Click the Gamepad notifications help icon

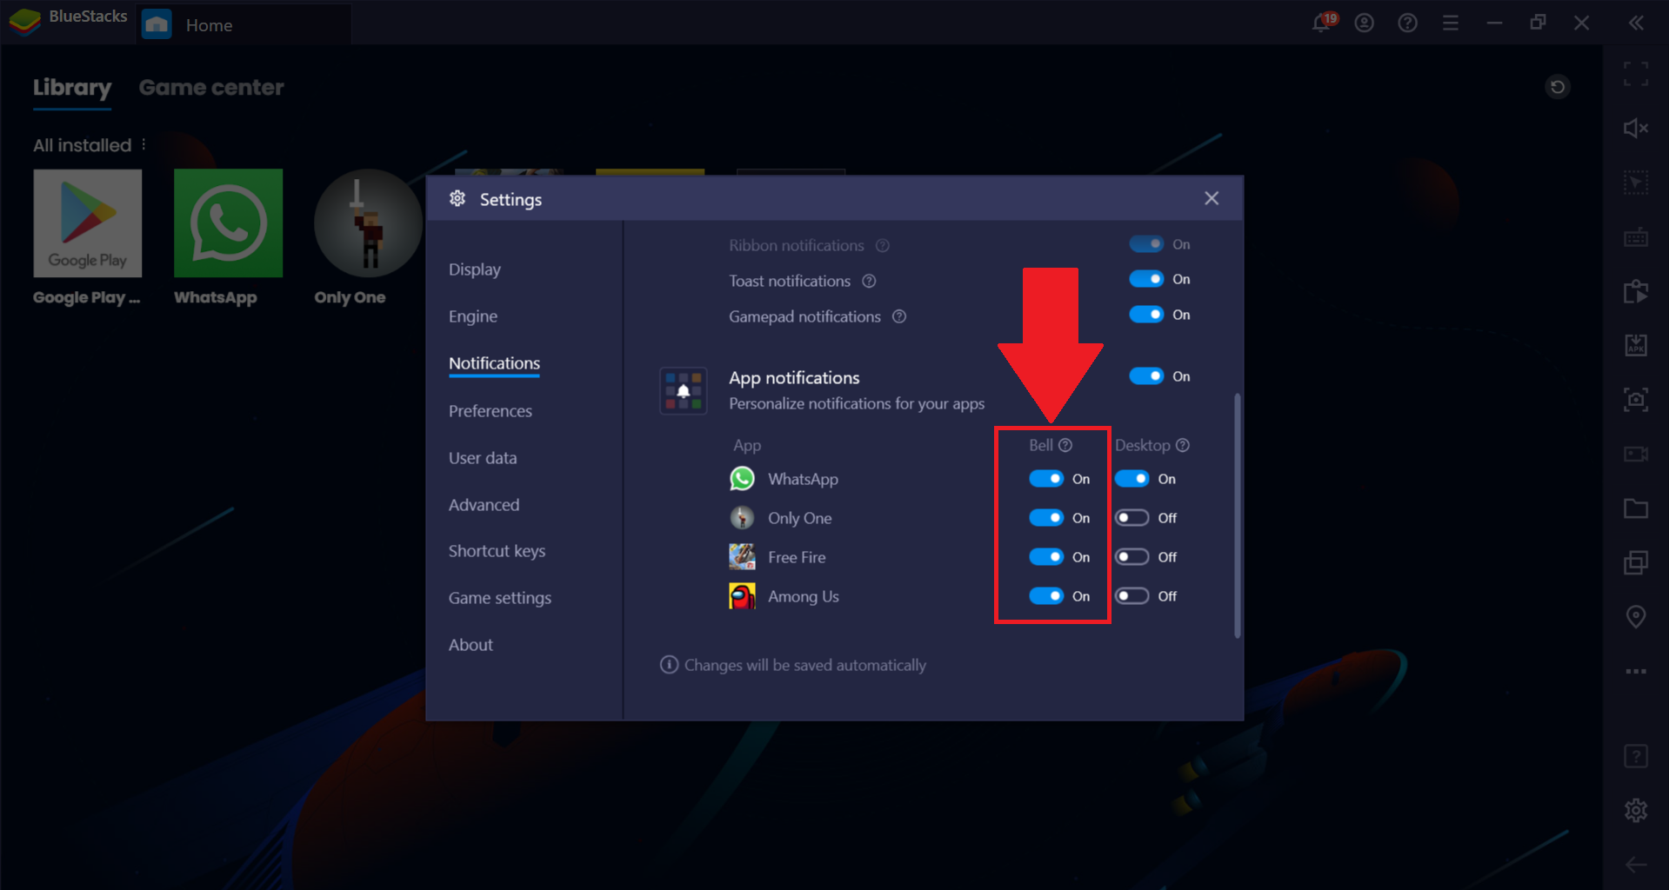pyautogui.click(x=899, y=316)
